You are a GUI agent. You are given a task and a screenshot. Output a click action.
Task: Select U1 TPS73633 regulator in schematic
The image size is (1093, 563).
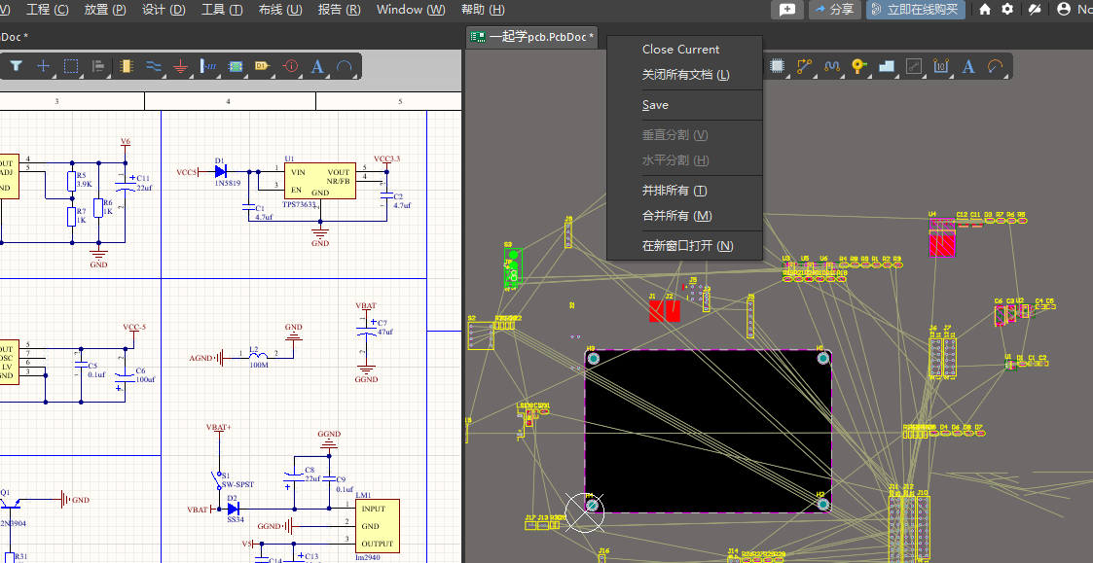coord(319,181)
